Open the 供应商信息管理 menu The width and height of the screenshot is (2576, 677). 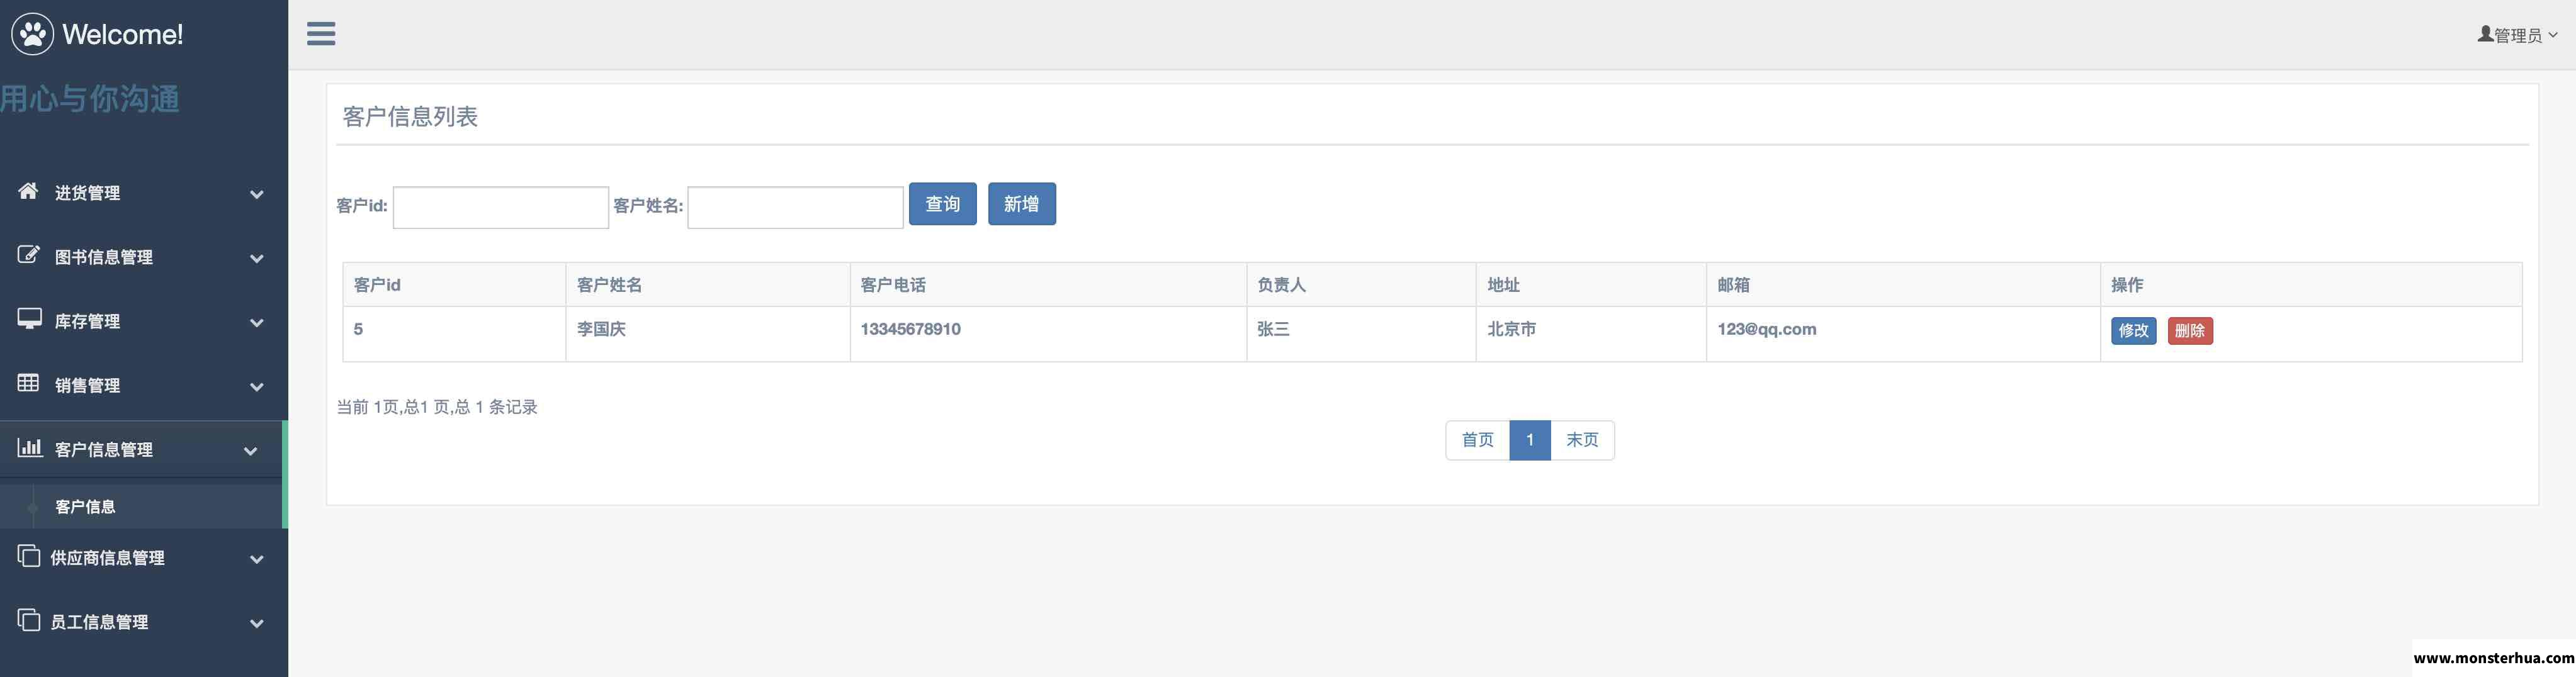[x=144, y=558]
